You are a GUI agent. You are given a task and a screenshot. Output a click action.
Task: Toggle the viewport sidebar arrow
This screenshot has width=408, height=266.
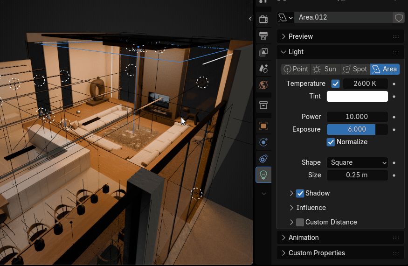[250, 19]
